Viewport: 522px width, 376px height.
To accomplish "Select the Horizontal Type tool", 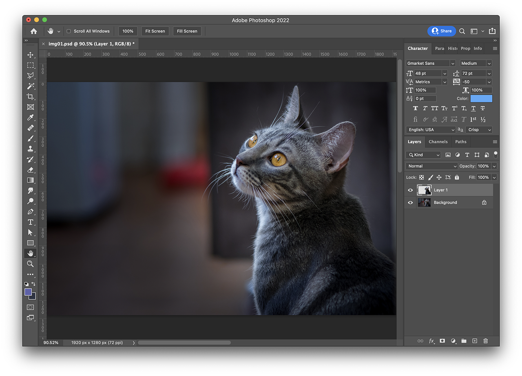I will coord(30,222).
